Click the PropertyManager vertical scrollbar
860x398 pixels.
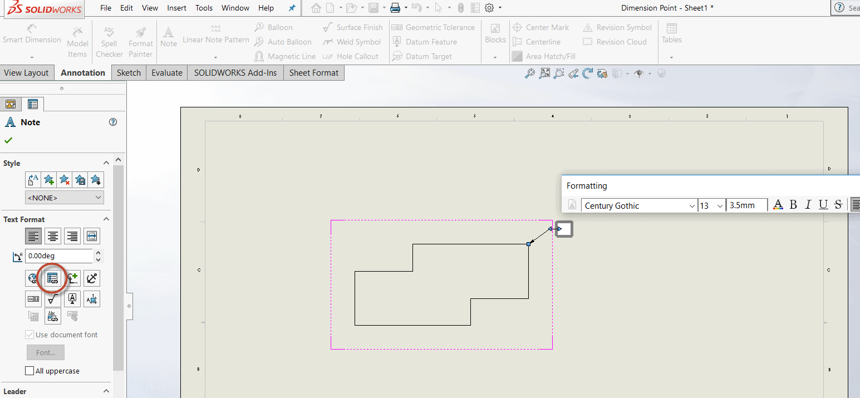pos(118,267)
